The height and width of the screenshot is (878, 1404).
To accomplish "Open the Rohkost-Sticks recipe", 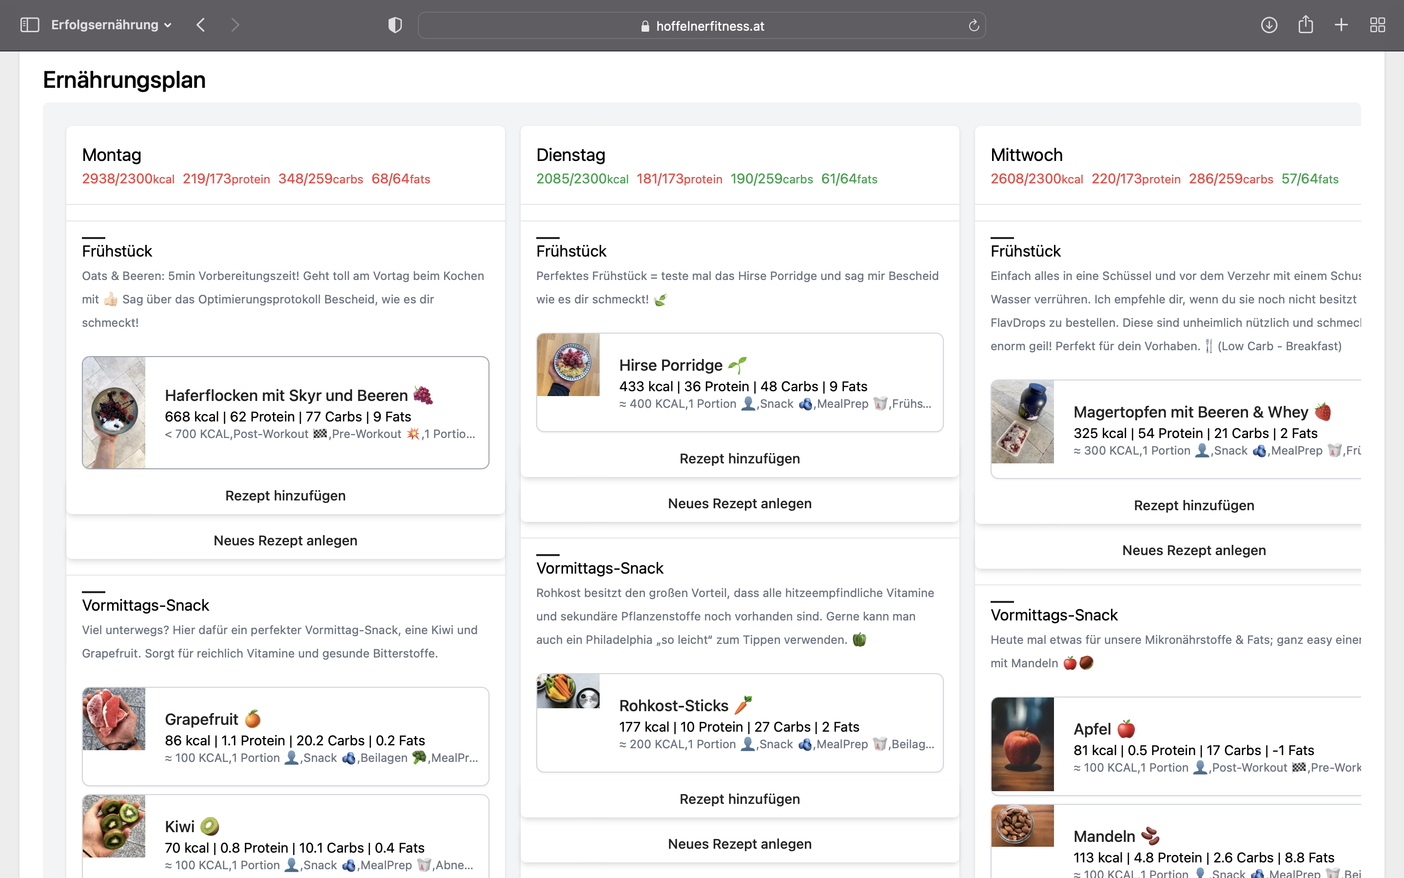I will coord(740,722).
